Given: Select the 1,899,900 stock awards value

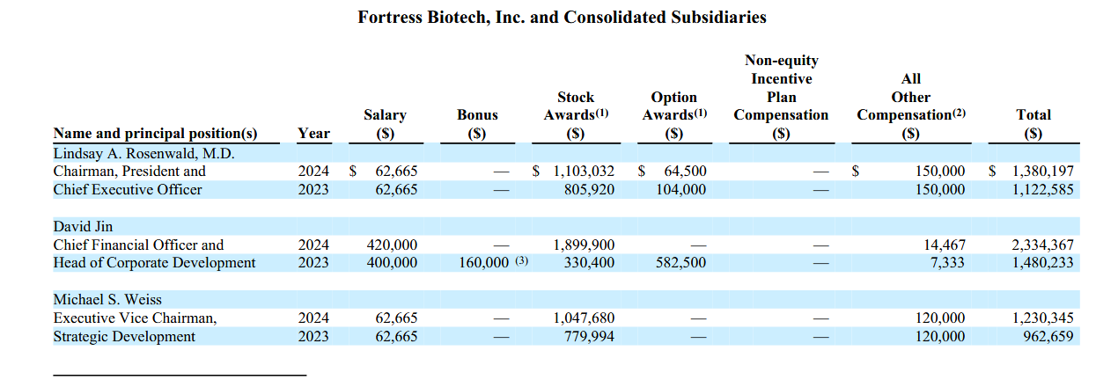Looking at the screenshot, I should (x=585, y=245).
